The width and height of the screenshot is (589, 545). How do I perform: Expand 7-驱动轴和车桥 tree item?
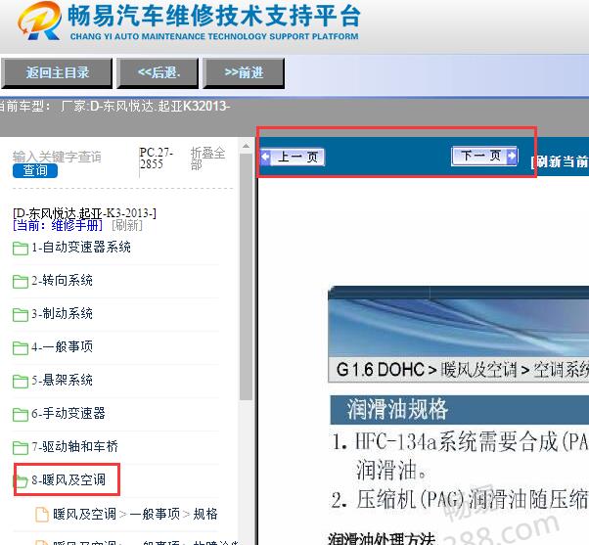(x=74, y=446)
